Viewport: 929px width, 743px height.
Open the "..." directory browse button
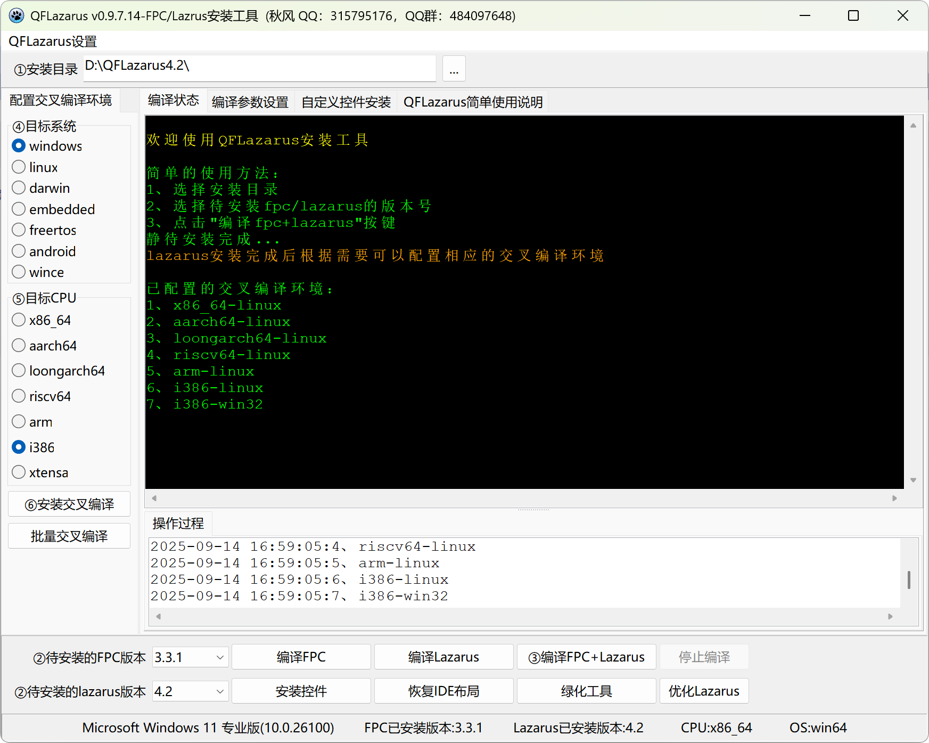tap(454, 68)
